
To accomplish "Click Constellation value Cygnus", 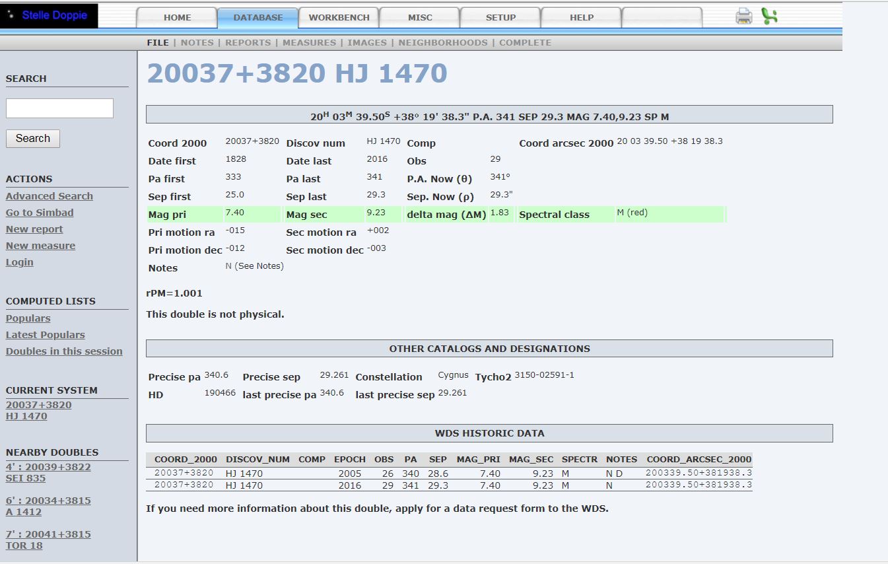I will tap(454, 375).
